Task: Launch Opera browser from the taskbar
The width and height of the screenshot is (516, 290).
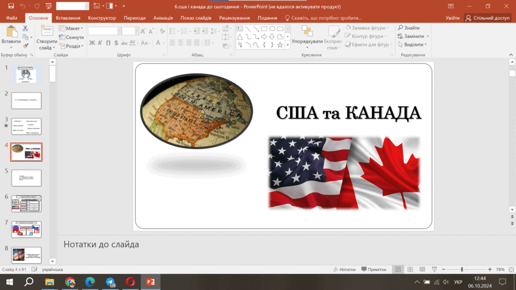Action: tap(130, 282)
